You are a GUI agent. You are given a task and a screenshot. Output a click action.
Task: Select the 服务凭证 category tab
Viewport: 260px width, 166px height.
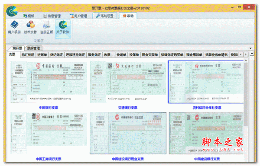point(94,55)
